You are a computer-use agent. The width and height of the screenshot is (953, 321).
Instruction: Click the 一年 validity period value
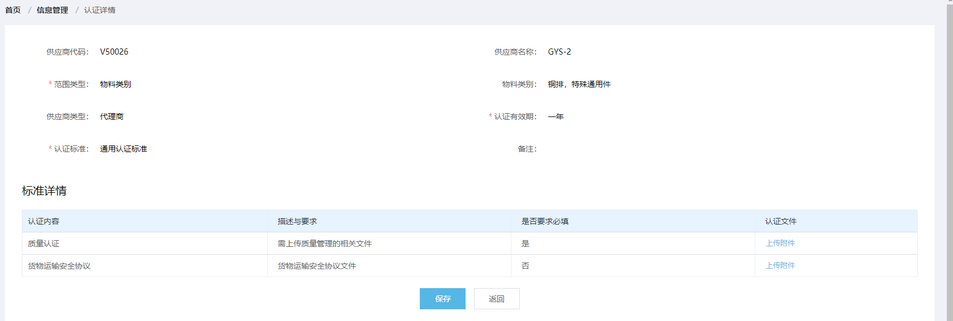pos(556,116)
